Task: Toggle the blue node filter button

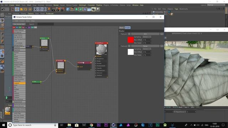Action: point(17,27)
